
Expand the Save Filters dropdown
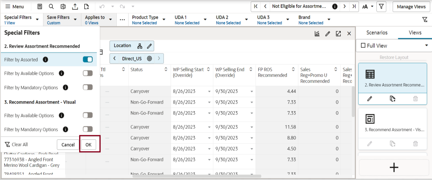click(x=75, y=19)
